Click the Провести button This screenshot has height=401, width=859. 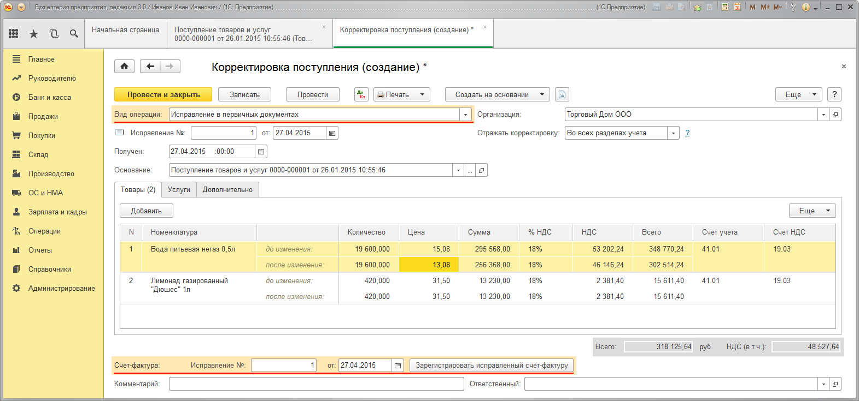coord(313,94)
